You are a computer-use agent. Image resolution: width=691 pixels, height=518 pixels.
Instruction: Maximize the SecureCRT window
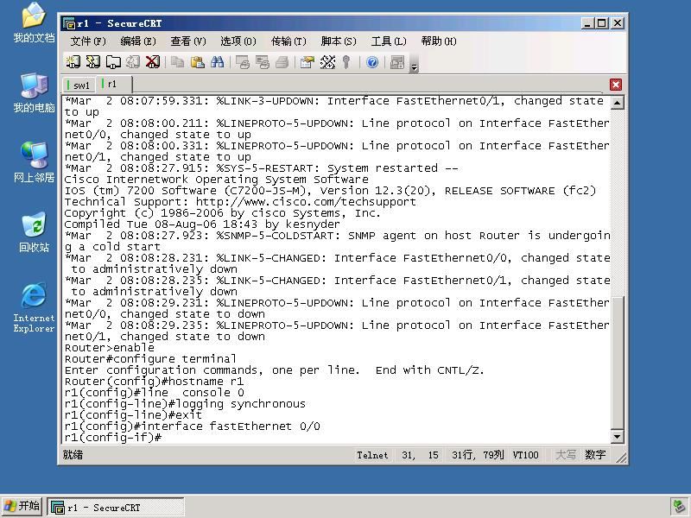pos(601,23)
